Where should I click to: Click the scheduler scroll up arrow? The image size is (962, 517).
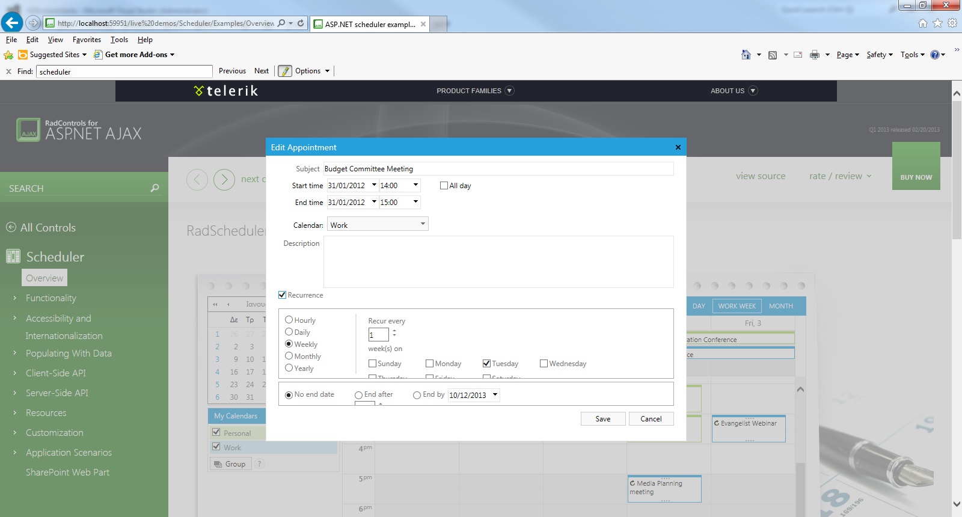click(x=800, y=390)
